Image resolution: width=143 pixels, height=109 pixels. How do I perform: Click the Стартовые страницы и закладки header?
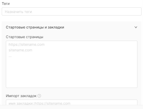[x=35, y=27]
